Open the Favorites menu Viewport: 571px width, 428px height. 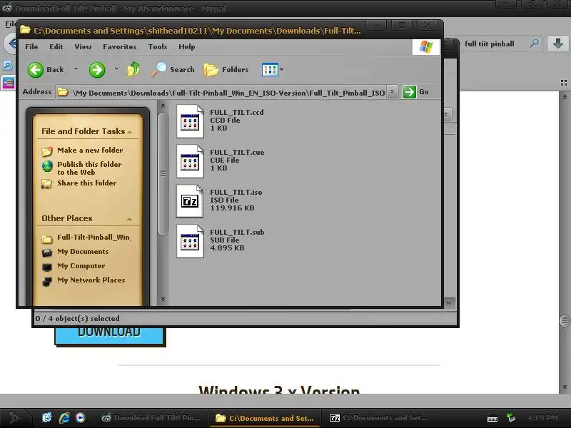tap(119, 46)
